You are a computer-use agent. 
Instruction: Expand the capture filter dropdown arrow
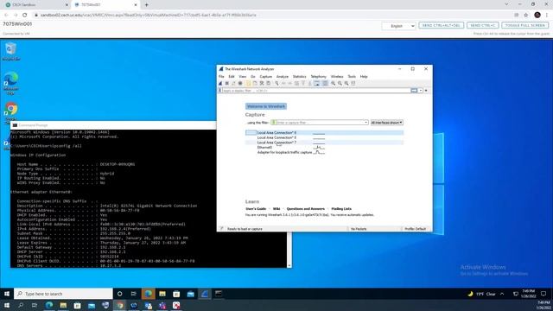point(365,123)
